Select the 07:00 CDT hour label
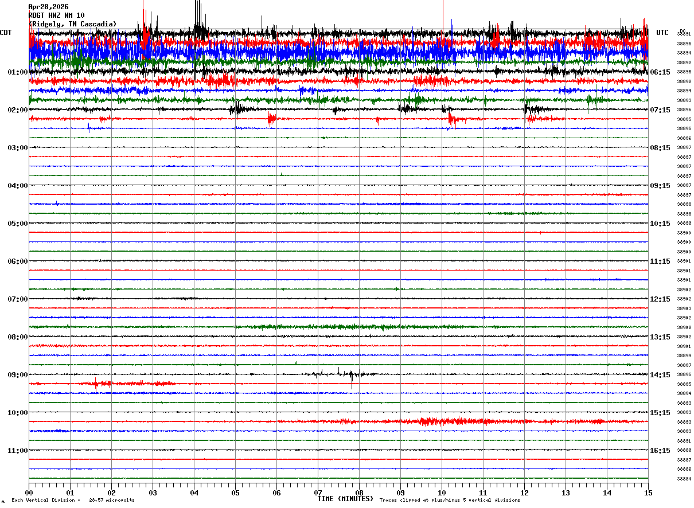The width and height of the screenshot is (694, 508). point(18,299)
